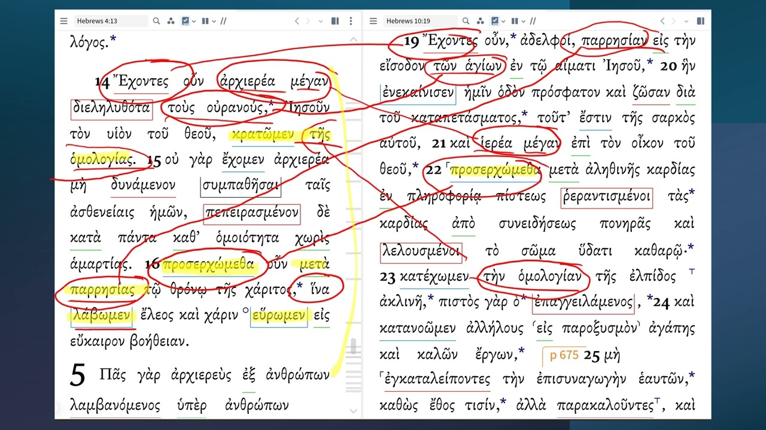Click the Hebrews 10:19 reference box
The image size is (766, 430).
[421, 21]
